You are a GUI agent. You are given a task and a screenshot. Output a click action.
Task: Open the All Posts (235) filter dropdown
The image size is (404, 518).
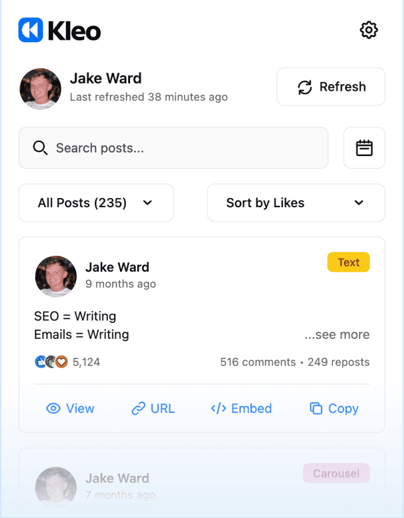click(96, 202)
